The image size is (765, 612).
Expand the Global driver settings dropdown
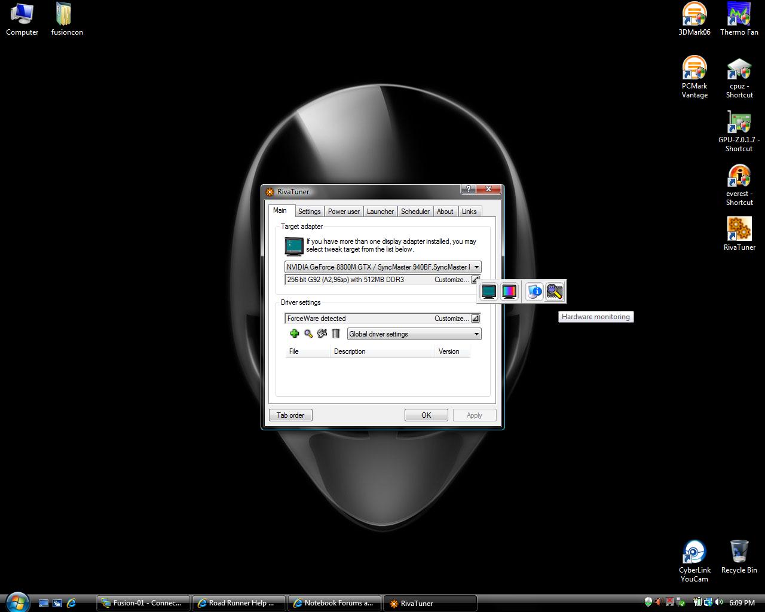point(476,334)
